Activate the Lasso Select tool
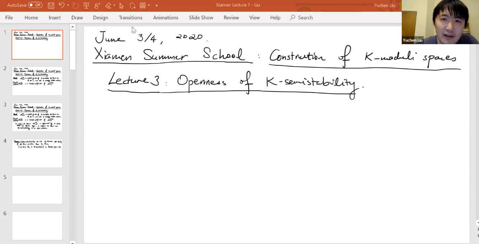The image size is (479, 244). pyautogui.click(x=133, y=5)
